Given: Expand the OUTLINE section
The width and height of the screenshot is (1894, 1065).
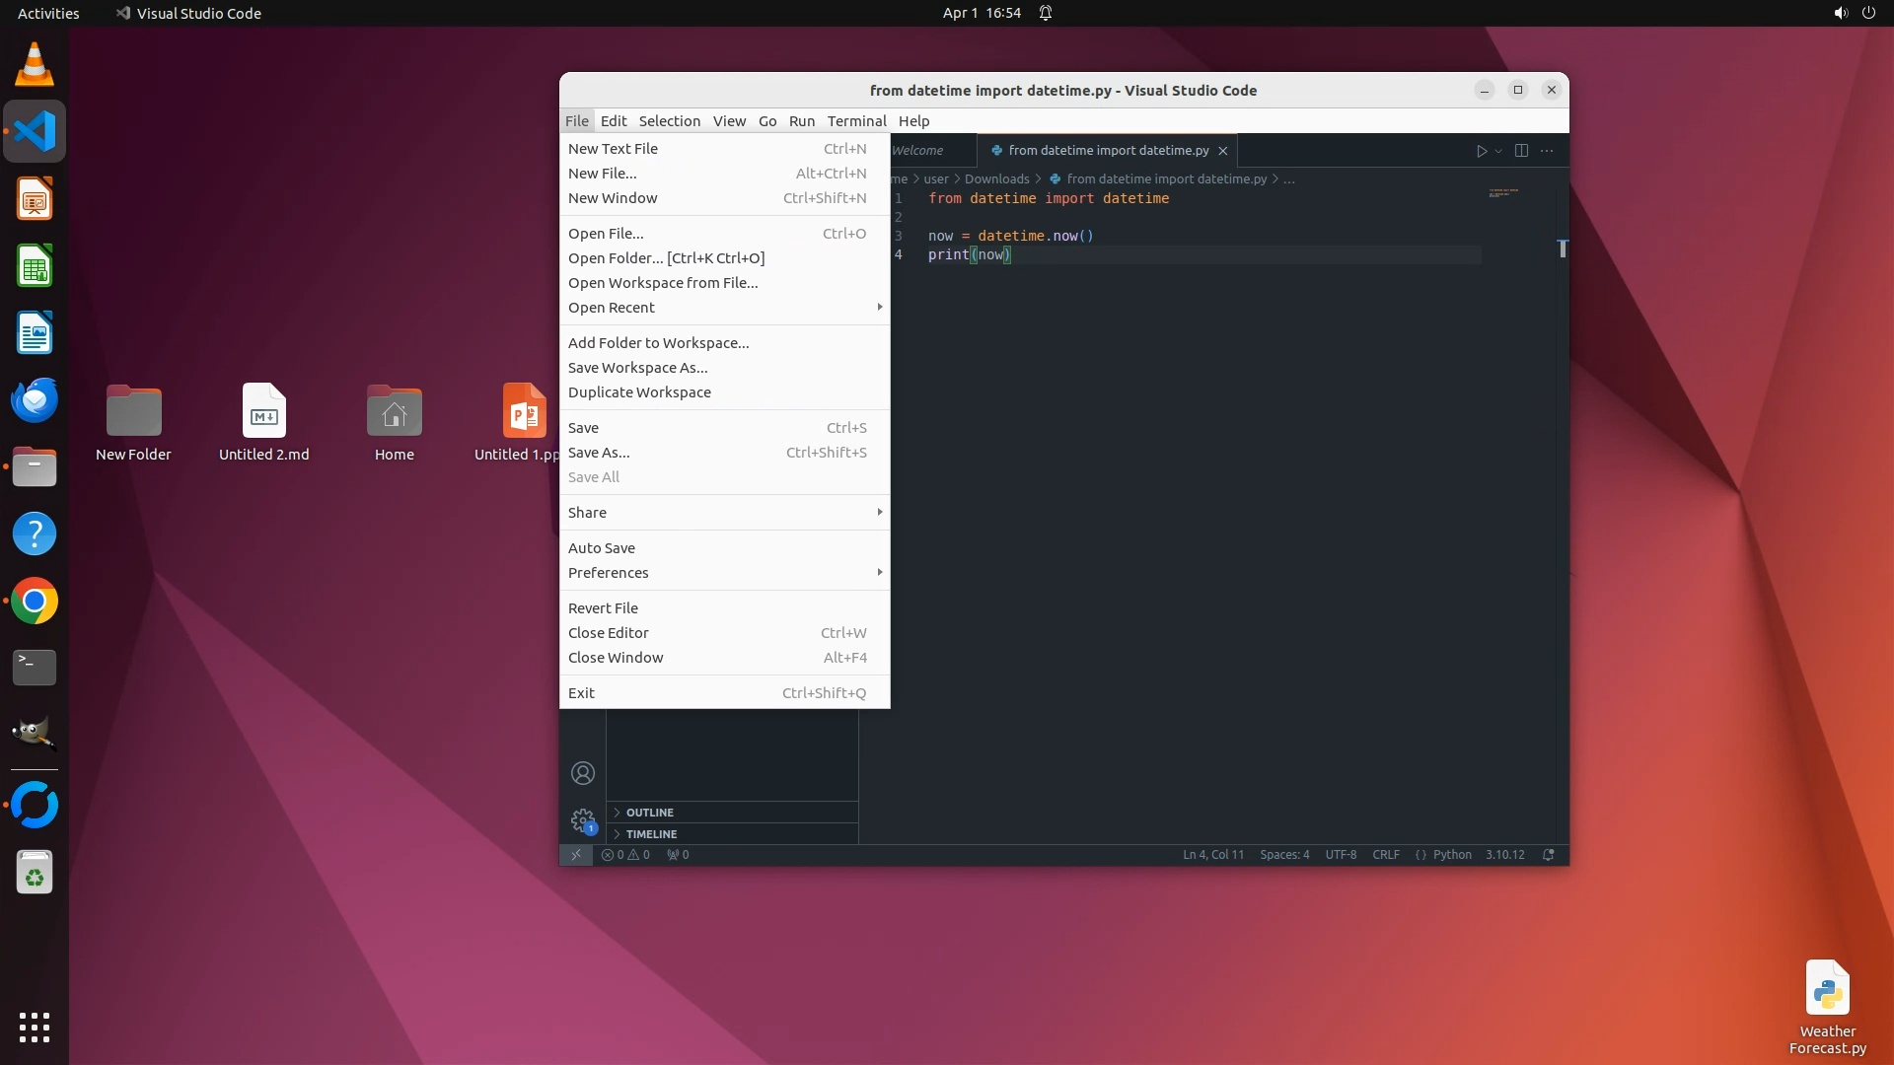Looking at the screenshot, I should (x=649, y=813).
